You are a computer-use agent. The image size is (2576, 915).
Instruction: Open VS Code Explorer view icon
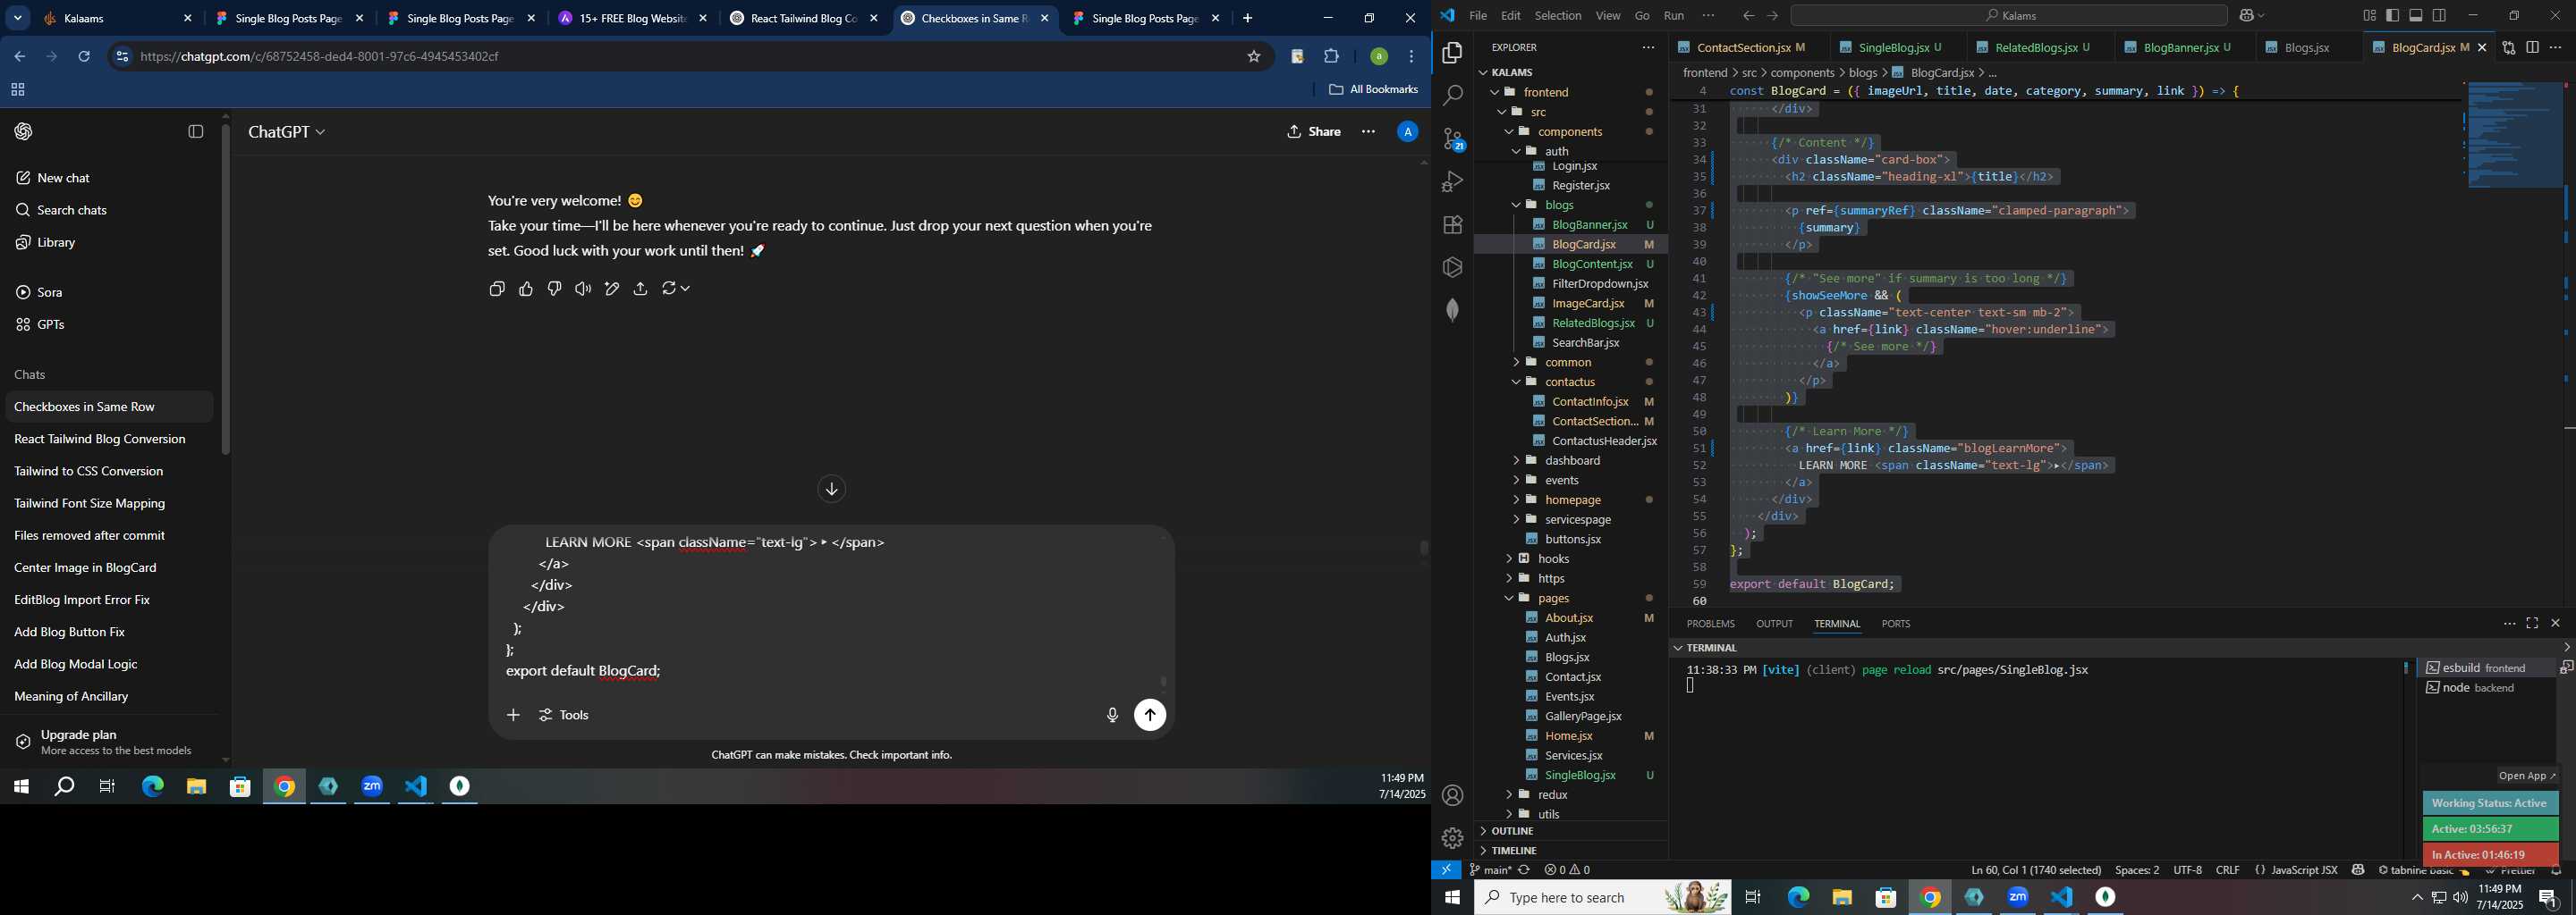(x=1452, y=53)
